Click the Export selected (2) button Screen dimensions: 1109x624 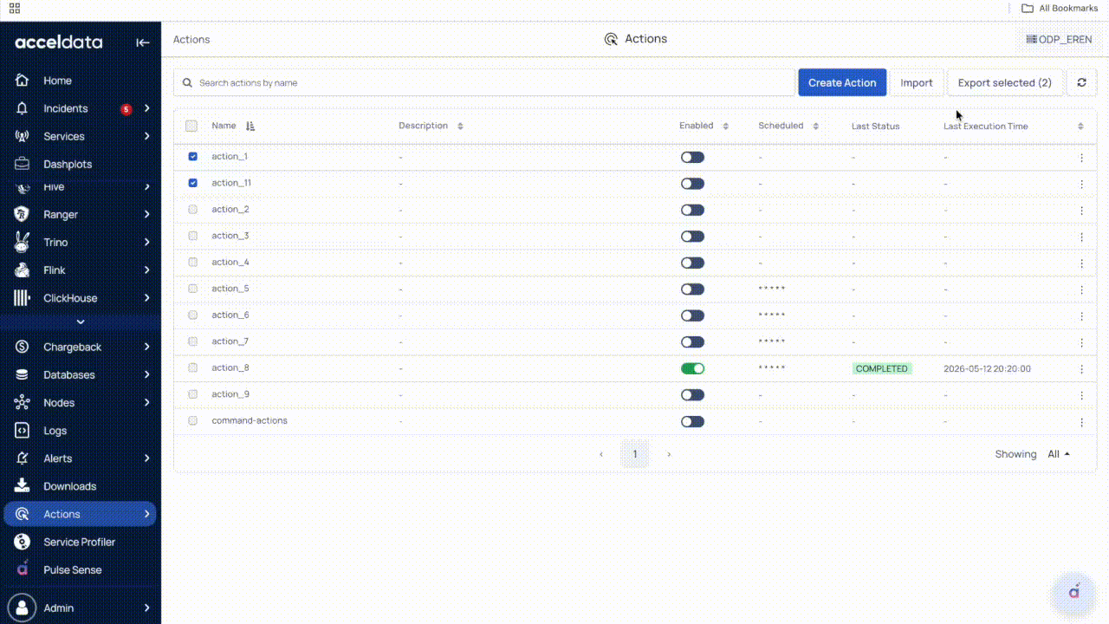(x=1005, y=82)
